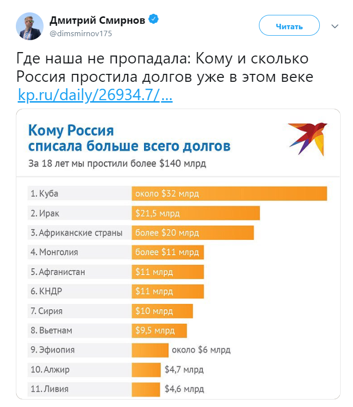Image resolution: width=353 pixels, height=407 pixels.
Task: Click the Монголия более $11 млрд bar
Action: click(168, 252)
